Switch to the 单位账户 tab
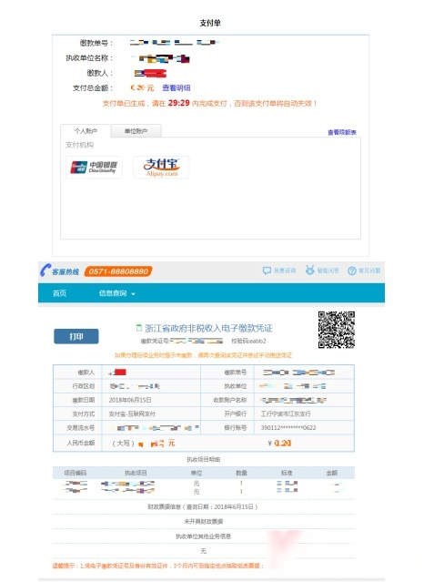Screen dimensions: 434x582 click(x=136, y=131)
